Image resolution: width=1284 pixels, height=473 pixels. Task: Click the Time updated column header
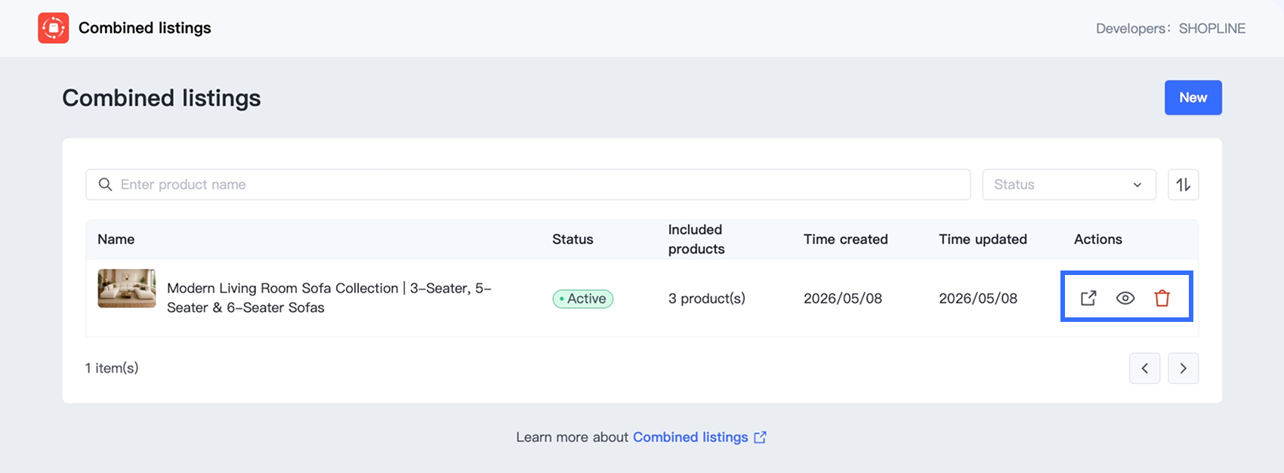(x=983, y=240)
